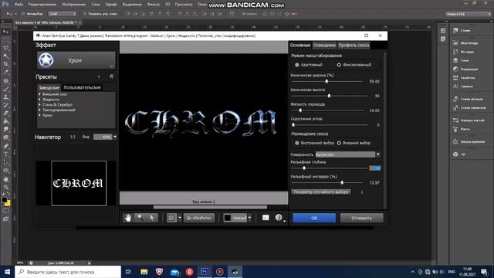Select Photoshop Pen tool
Image resolution: width=494 pixels, height=278 pixels.
5,146
